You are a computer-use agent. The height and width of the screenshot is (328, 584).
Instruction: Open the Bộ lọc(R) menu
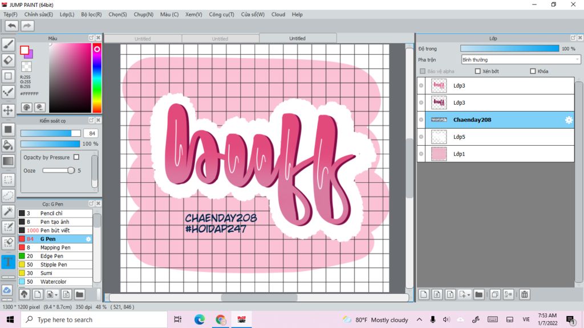coord(91,14)
